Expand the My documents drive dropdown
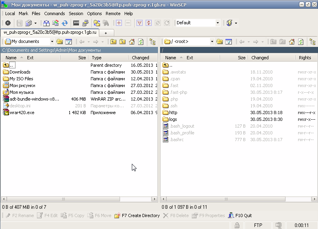318x229 pixels. (52, 42)
